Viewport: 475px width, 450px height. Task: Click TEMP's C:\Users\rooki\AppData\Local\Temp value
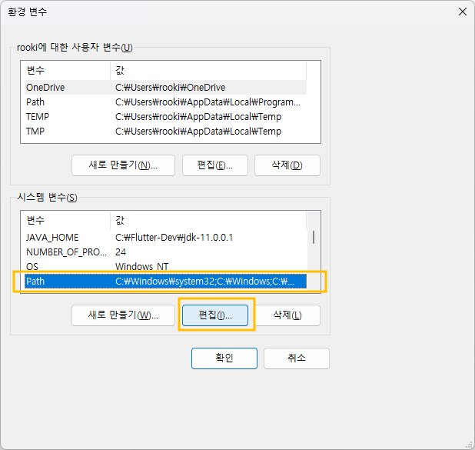tap(198, 116)
